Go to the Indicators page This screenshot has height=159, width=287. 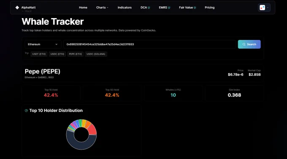(x=125, y=8)
